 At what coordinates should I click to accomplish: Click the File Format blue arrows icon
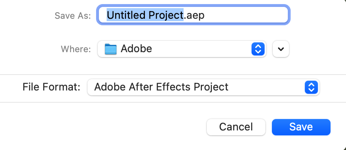point(311,87)
